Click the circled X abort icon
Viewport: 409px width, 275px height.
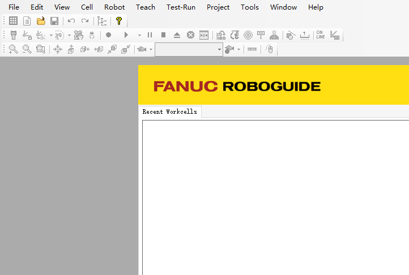(191, 35)
